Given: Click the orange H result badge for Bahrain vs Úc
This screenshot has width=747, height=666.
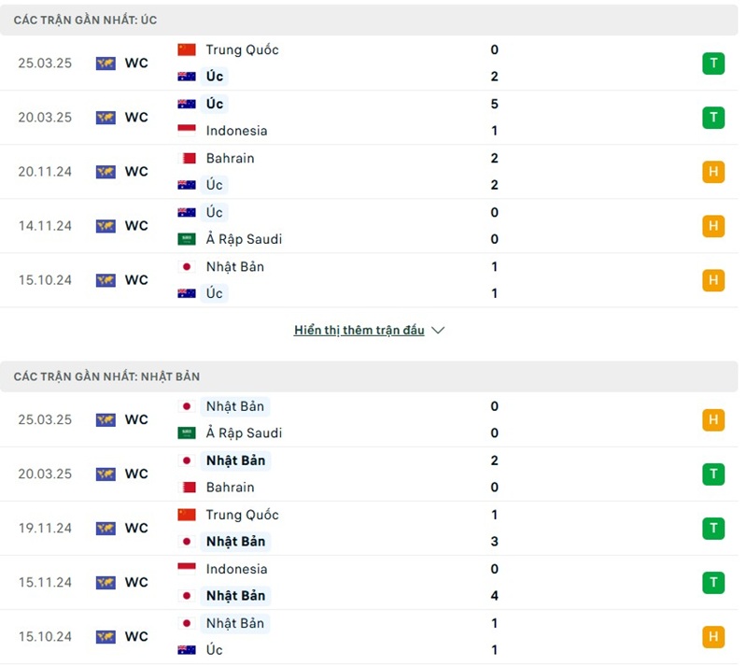Looking at the screenshot, I should 713,172.
